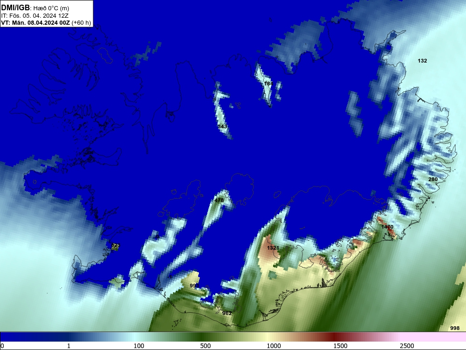Click the 998 value at bottom right
Viewport: 466px width, 350px height.
pos(455,328)
